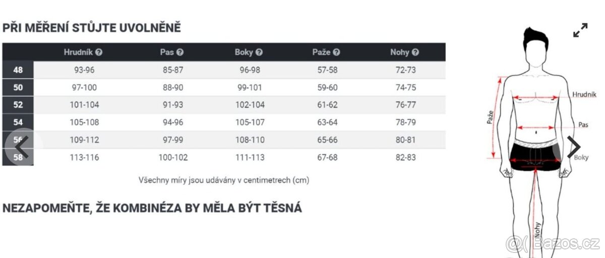This screenshot has height=258, width=605.
Task: Click the 113-116 chest measurement cell
Action: [x=85, y=157]
